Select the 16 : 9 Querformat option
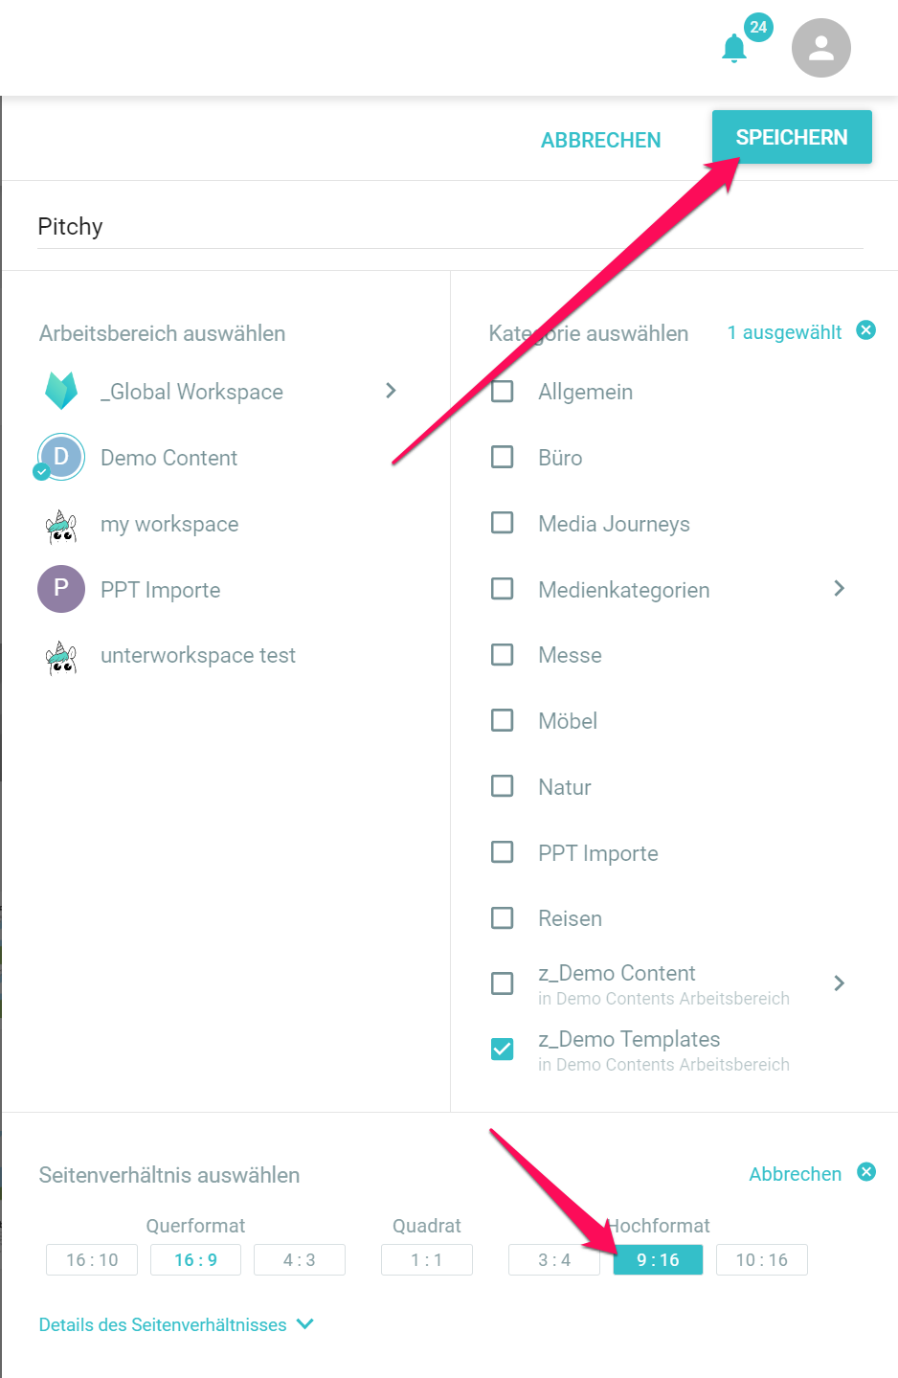This screenshot has height=1378, width=898. pos(196,1259)
